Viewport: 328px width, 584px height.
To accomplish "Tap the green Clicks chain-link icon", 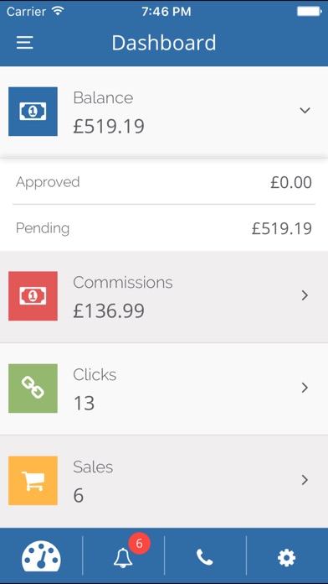I will (x=33, y=388).
